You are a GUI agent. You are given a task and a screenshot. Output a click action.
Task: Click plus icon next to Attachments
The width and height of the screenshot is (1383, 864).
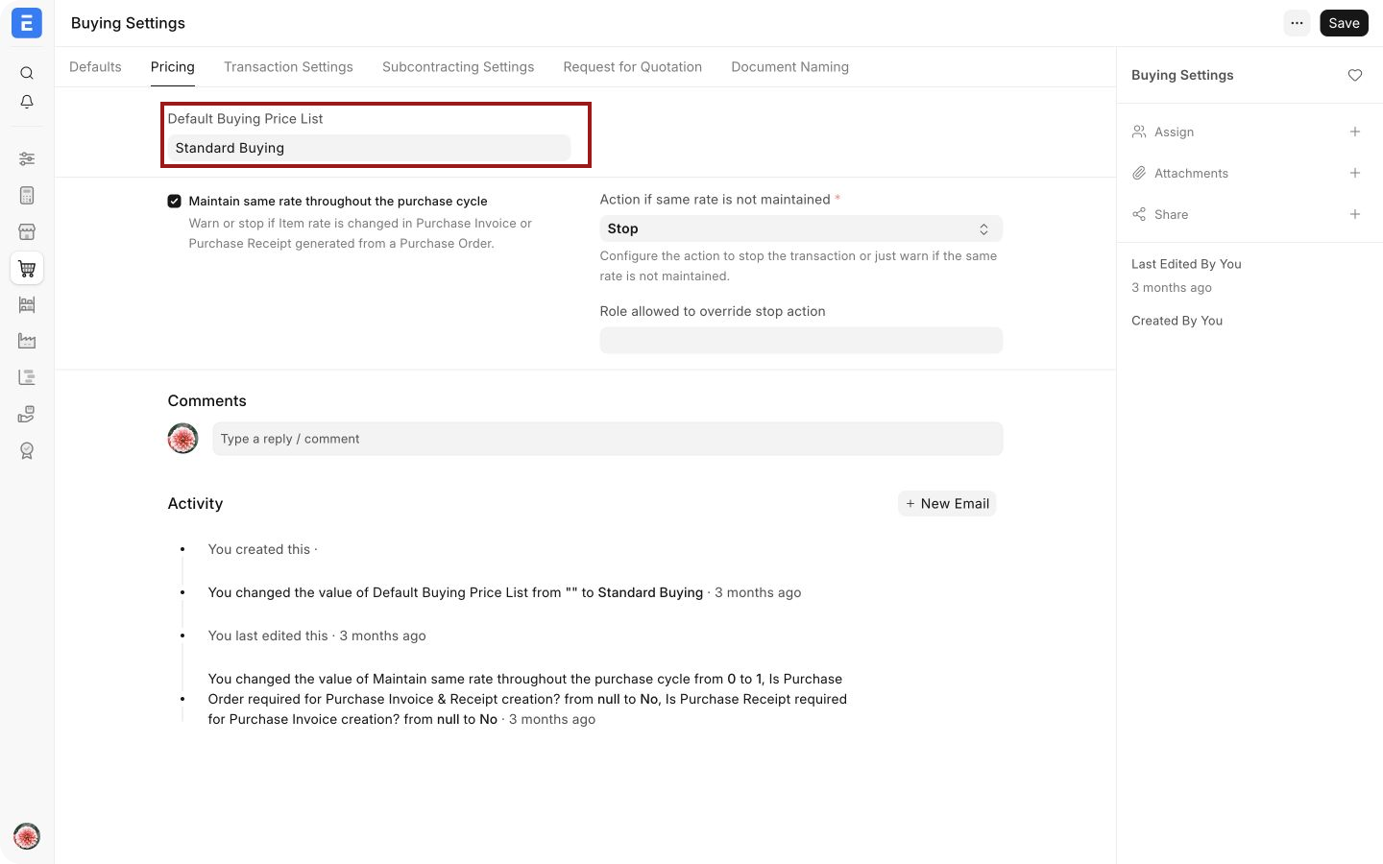pos(1355,173)
